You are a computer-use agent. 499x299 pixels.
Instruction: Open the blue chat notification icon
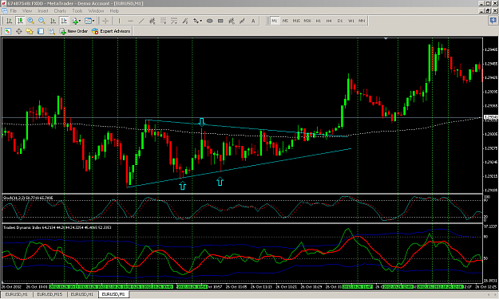click(x=493, y=21)
